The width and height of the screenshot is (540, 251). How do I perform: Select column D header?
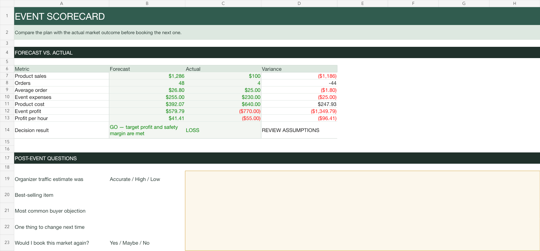click(299, 3)
